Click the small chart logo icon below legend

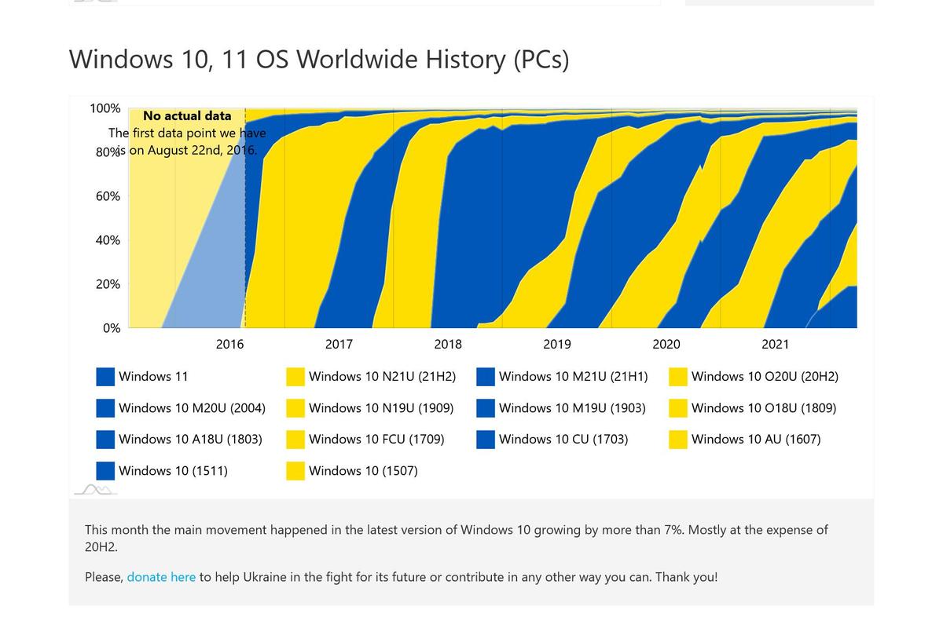[x=96, y=490]
